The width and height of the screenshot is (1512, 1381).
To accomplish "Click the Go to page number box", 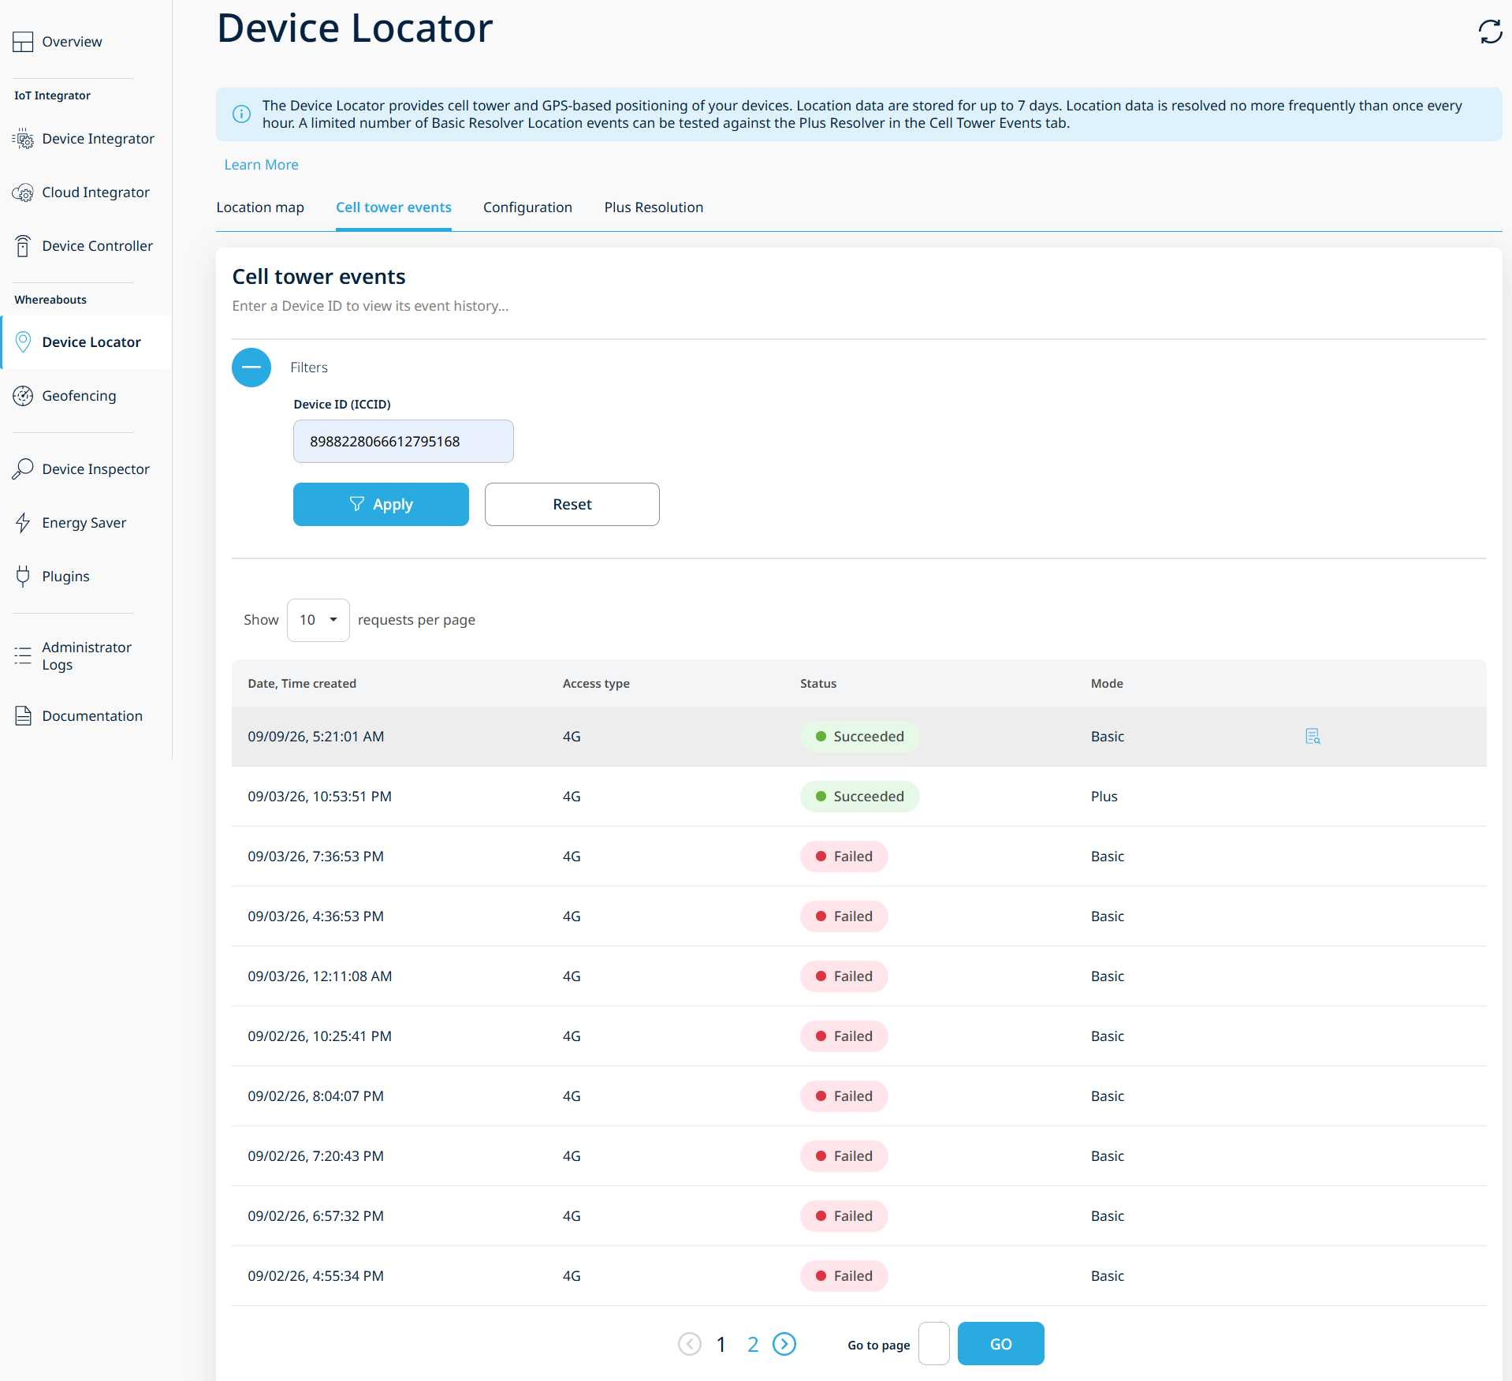I will coord(934,1344).
